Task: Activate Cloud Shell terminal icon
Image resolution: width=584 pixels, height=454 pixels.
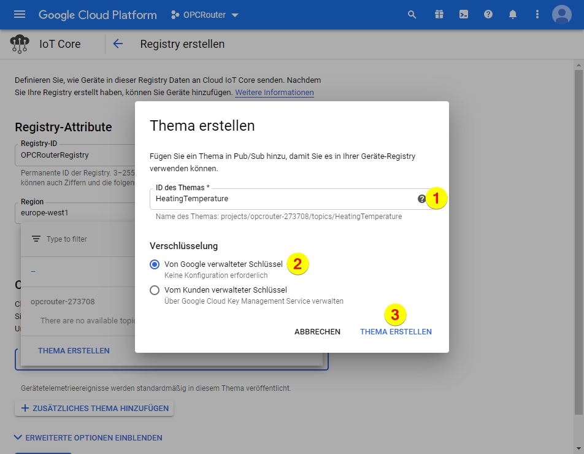Action: click(x=463, y=15)
